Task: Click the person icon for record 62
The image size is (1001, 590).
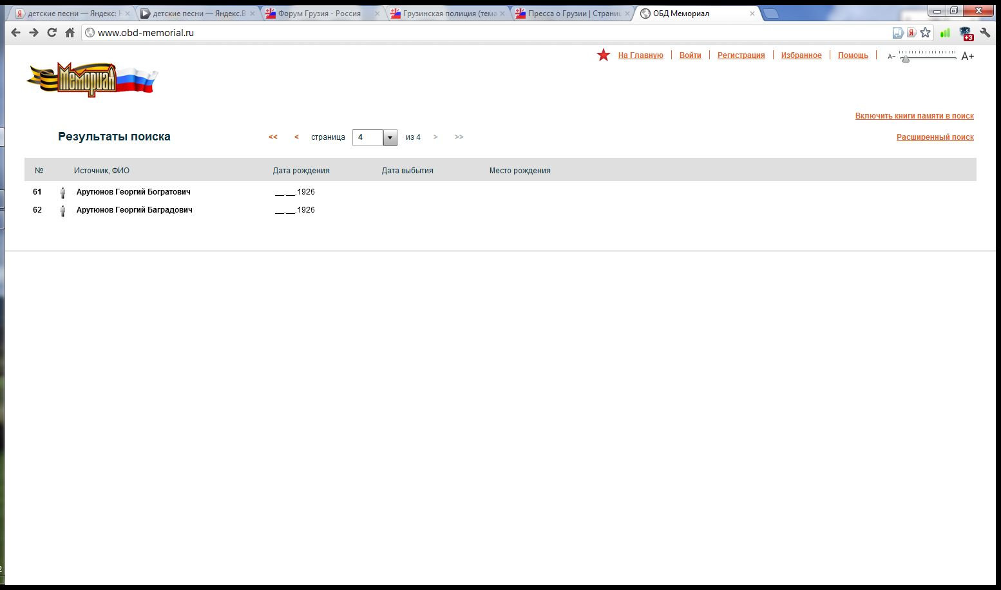Action: [x=62, y=211]
